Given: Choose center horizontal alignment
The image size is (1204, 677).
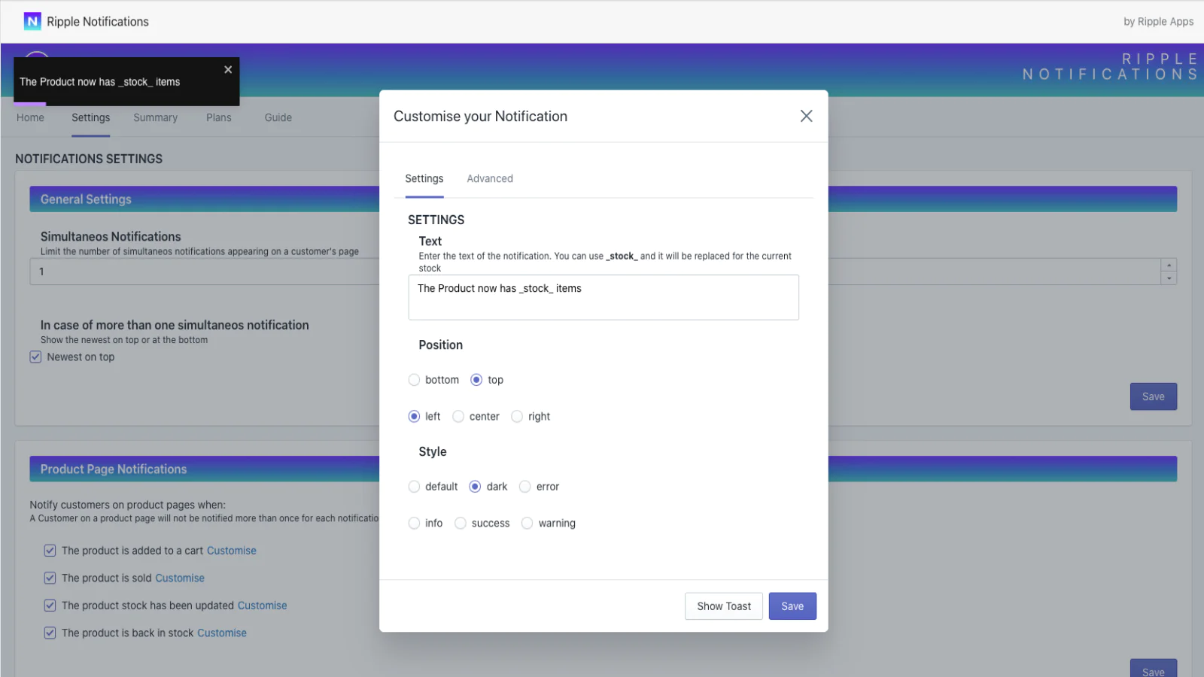Looking at the screenshot, I should (x=458, y=417).
